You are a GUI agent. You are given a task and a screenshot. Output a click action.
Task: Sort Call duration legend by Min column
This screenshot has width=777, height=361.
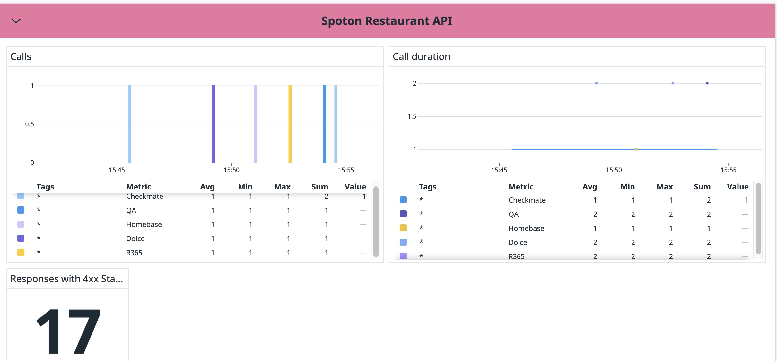pyautogui.click(x=627, y=187)
